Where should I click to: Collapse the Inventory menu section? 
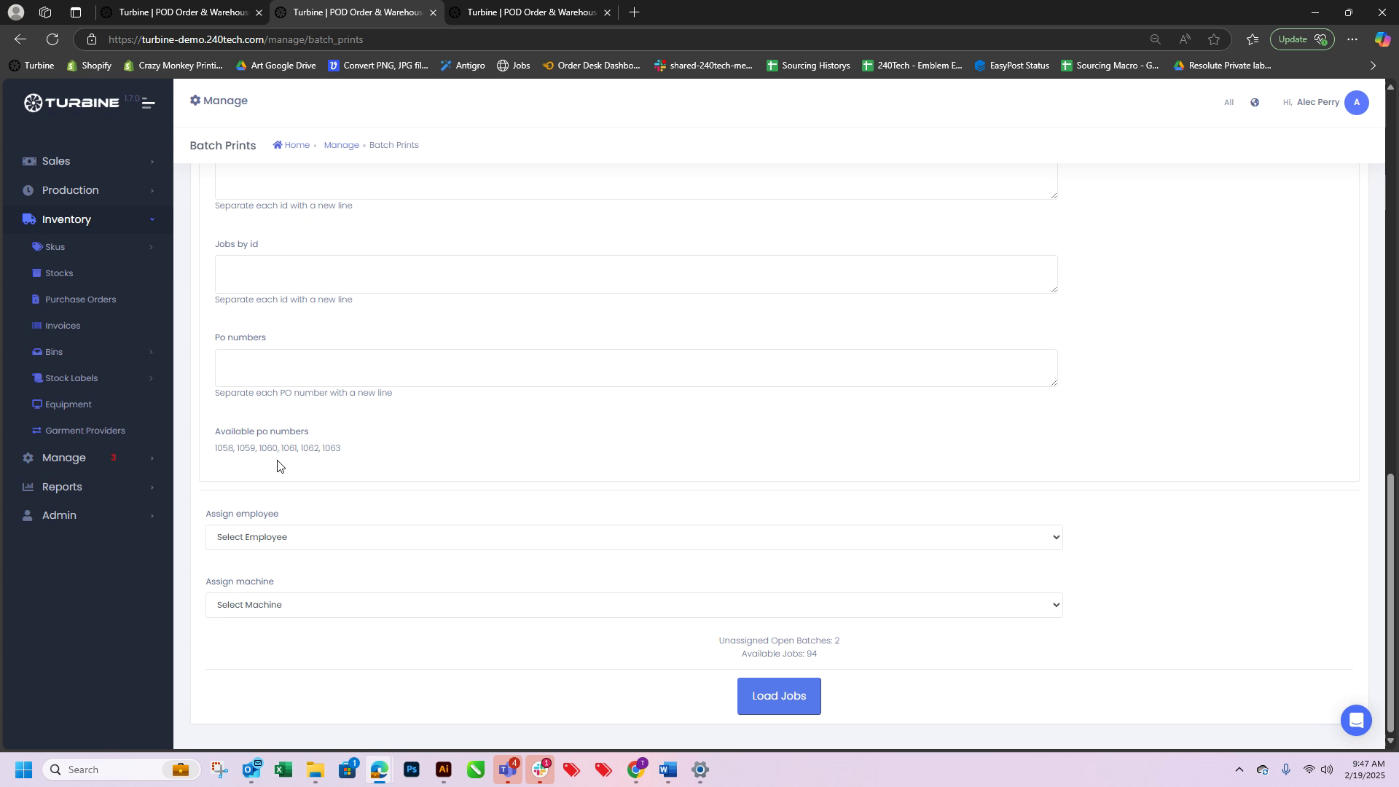(x=66, y=219)
